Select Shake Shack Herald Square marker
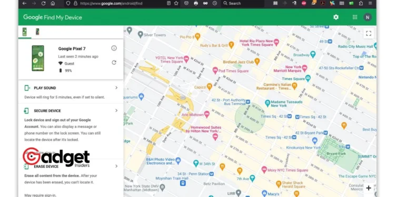395x197 pixels. tap(279, 184)
